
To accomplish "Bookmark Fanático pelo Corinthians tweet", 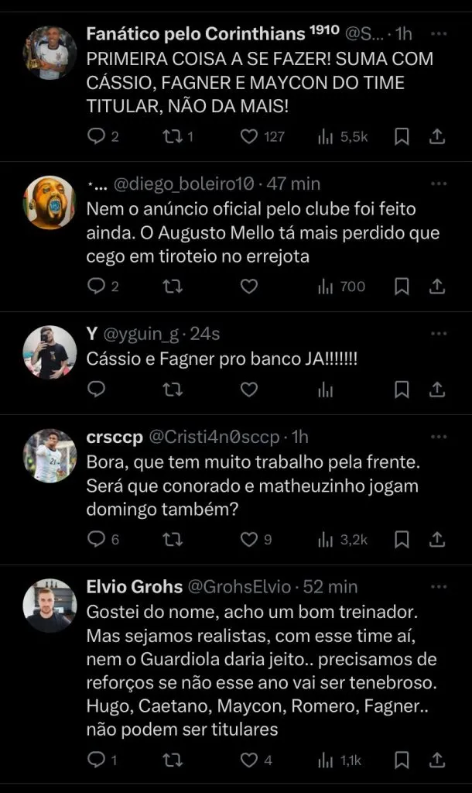I will [402, 137].
